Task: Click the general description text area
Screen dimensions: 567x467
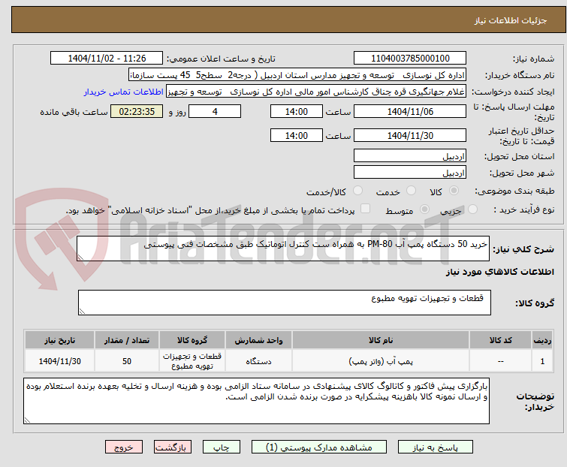Action: (283, 249)
